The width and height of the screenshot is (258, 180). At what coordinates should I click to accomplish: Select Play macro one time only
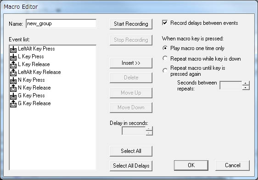coord(165,48)
